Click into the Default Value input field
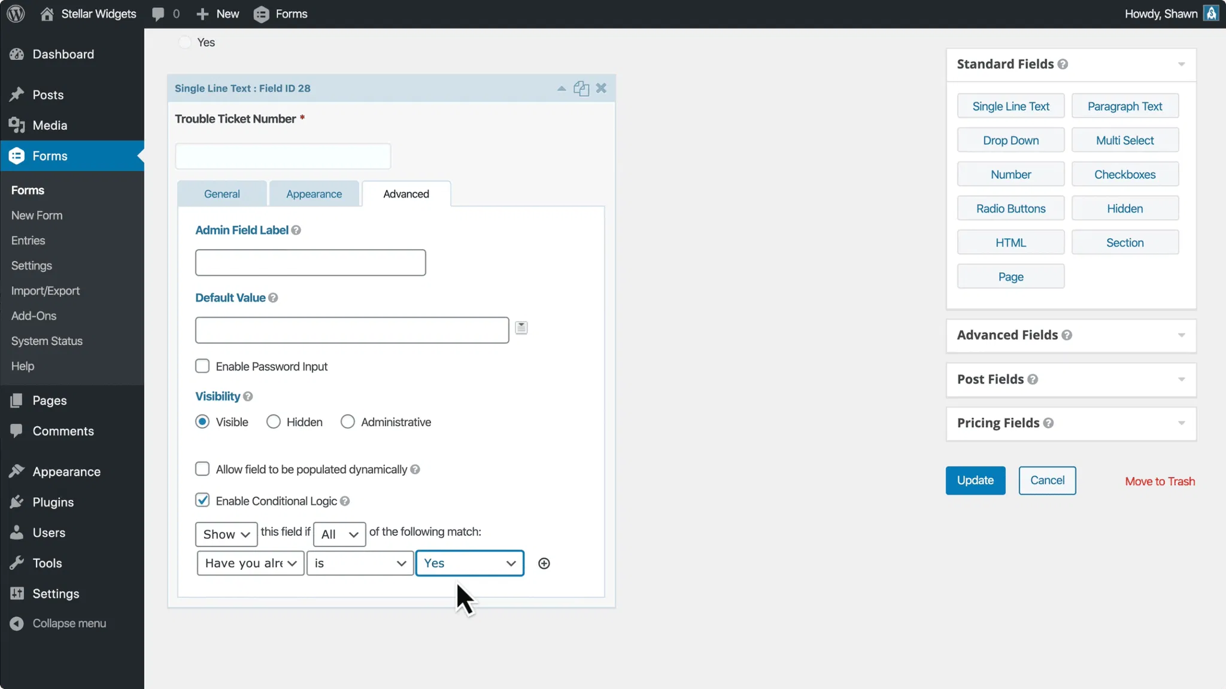Viewport: 1226px width, 689px height. [x=352, y=330]
